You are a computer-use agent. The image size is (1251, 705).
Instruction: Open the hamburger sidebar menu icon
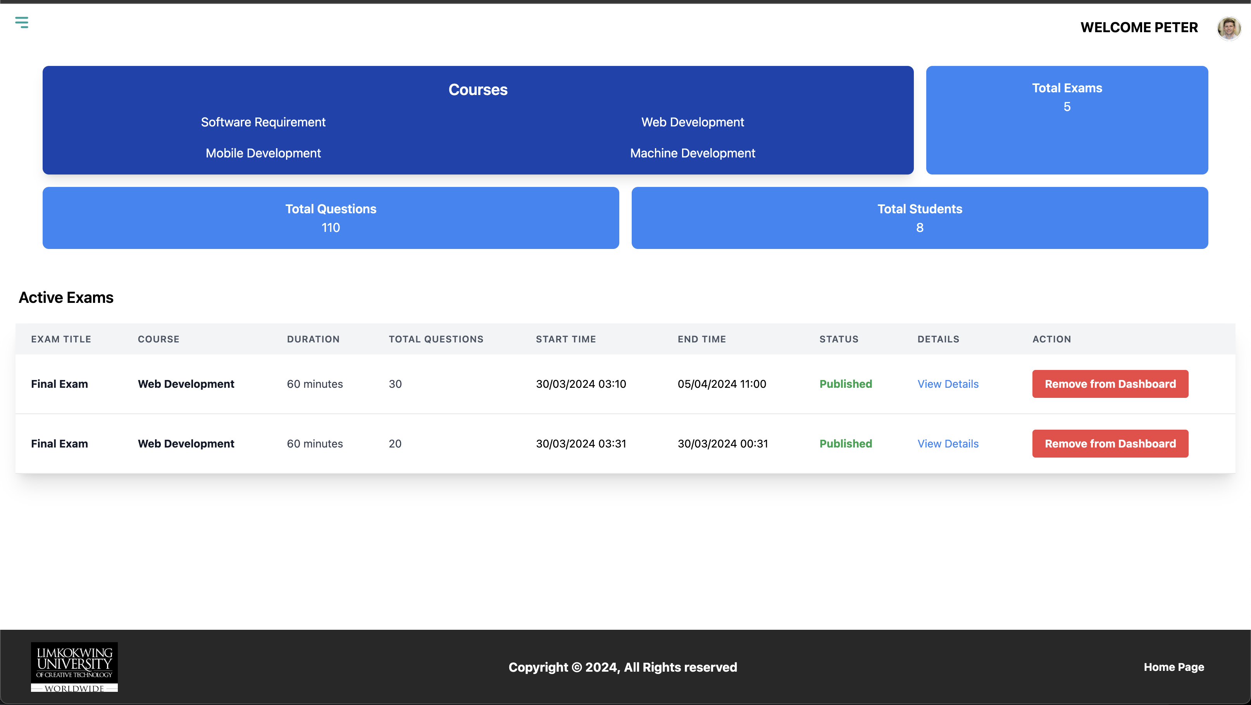click(x=21, y=22)
